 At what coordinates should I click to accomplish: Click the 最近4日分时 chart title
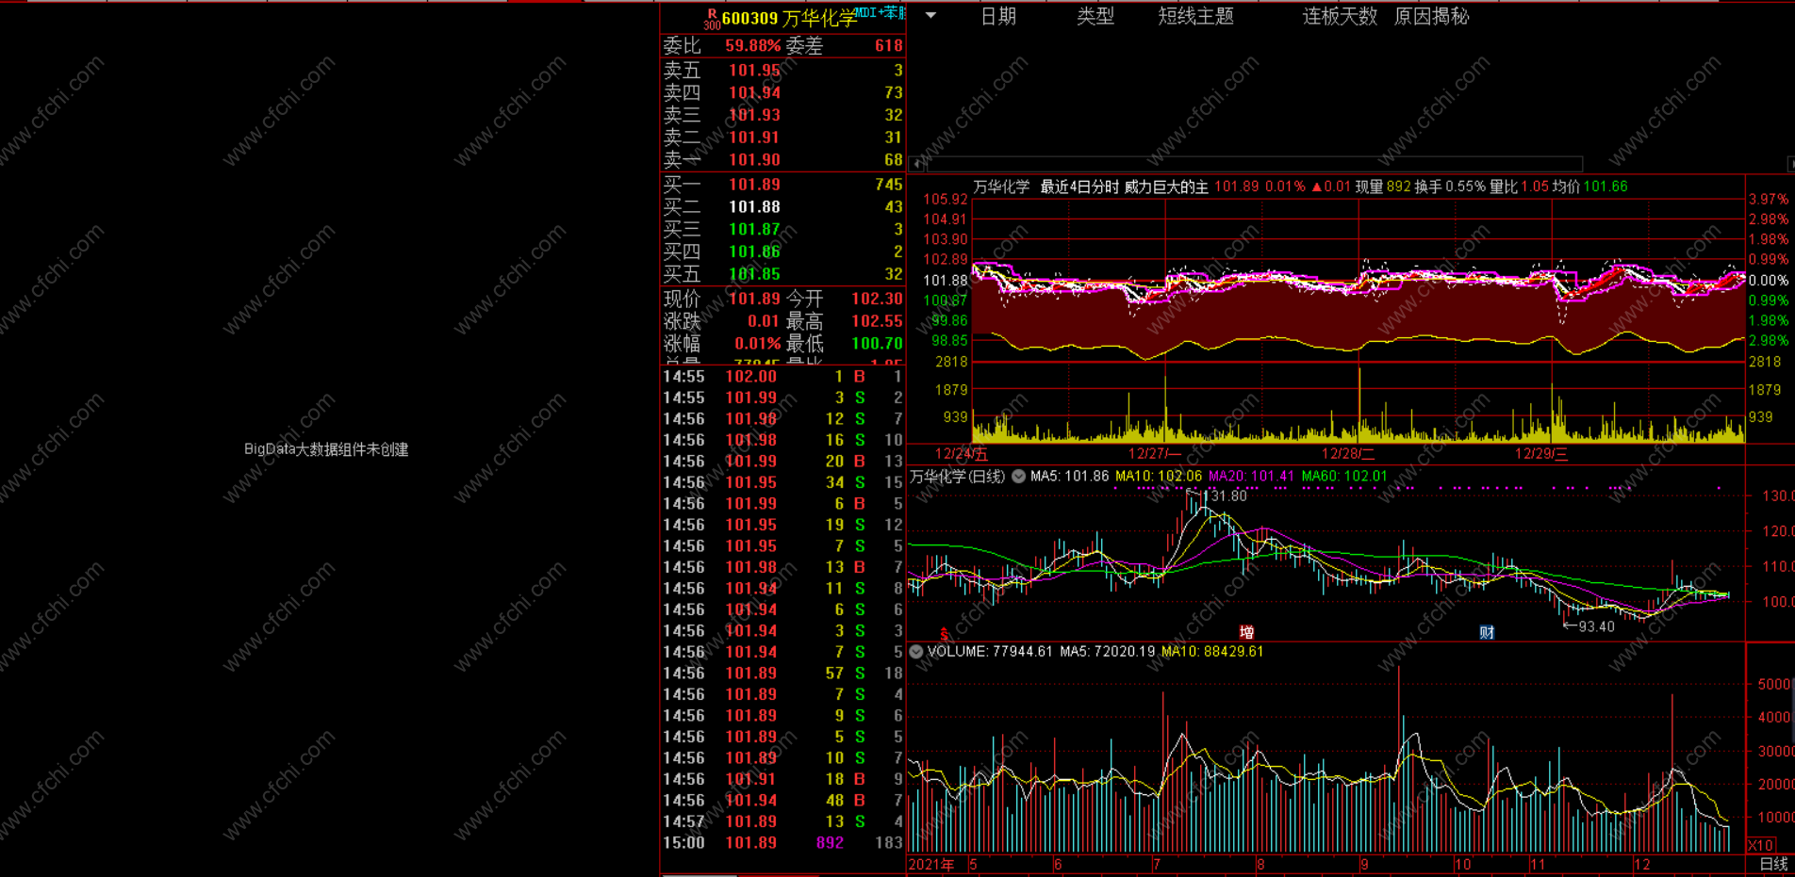click(x=1079, y=187)
